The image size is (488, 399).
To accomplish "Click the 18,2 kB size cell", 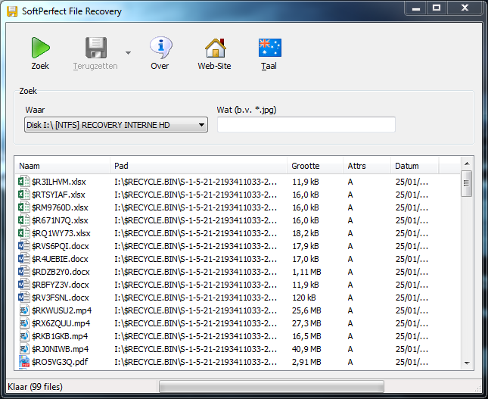I will 306,233.
